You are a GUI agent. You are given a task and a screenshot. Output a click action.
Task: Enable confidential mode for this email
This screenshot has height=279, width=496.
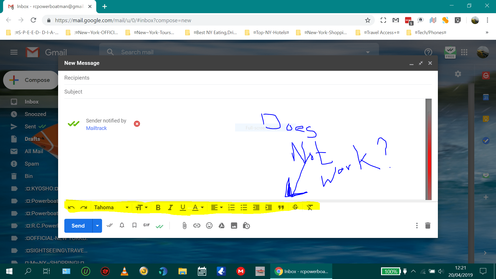(x=246, y=226)
